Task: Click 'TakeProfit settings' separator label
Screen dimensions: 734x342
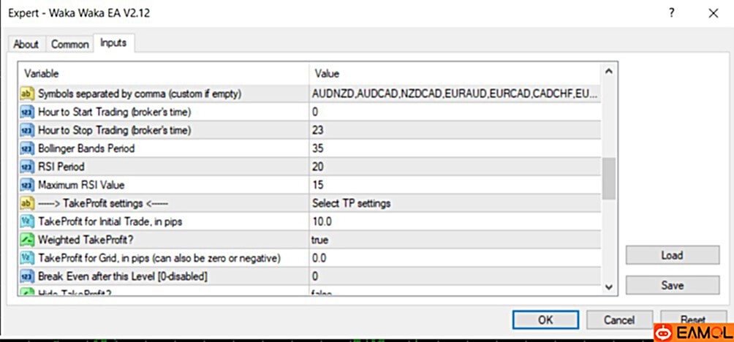Action: 102,203
